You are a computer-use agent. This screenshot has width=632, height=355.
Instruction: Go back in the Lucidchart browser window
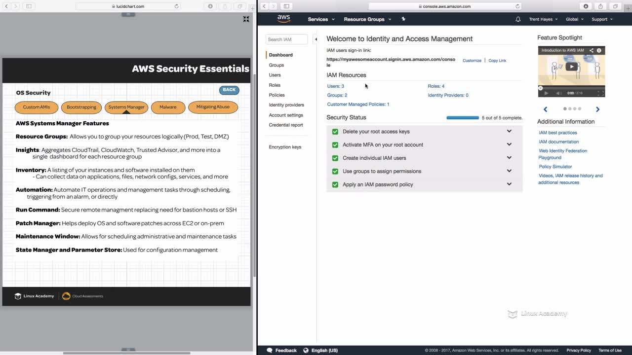coord(6,6)
